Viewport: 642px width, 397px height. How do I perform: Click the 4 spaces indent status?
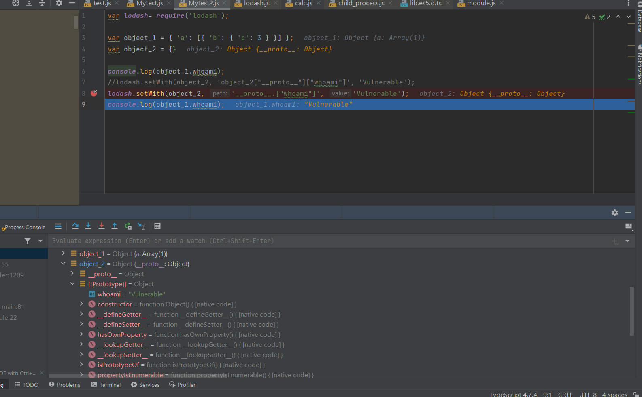(x=614, y=394)
